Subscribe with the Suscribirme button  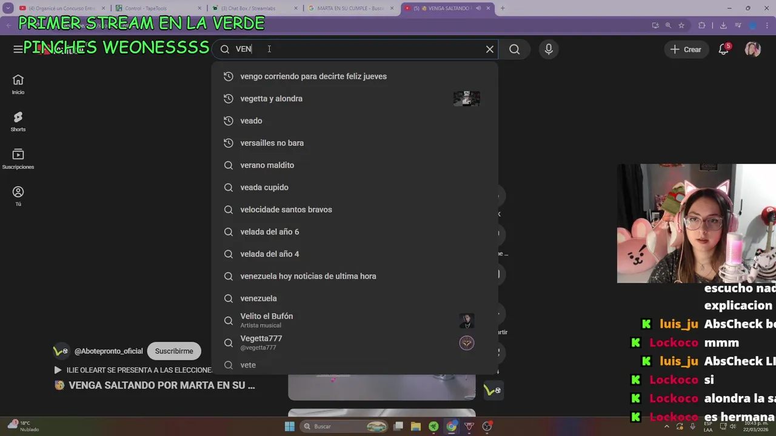(174, 351)
